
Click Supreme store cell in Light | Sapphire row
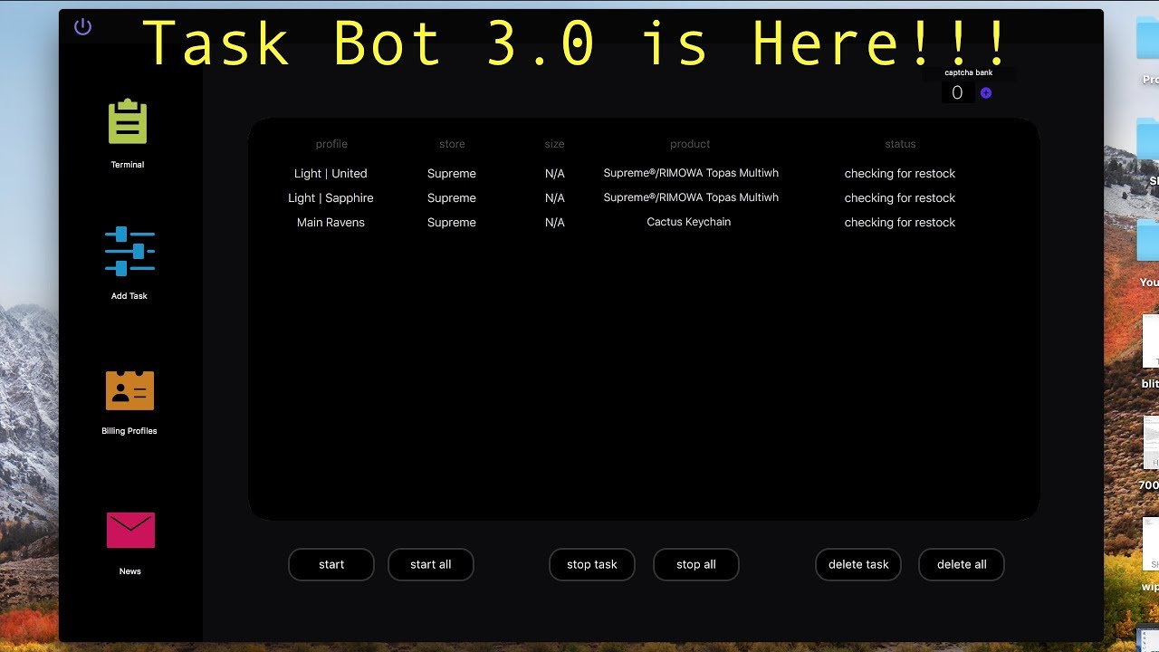click(x=452, y=197)
